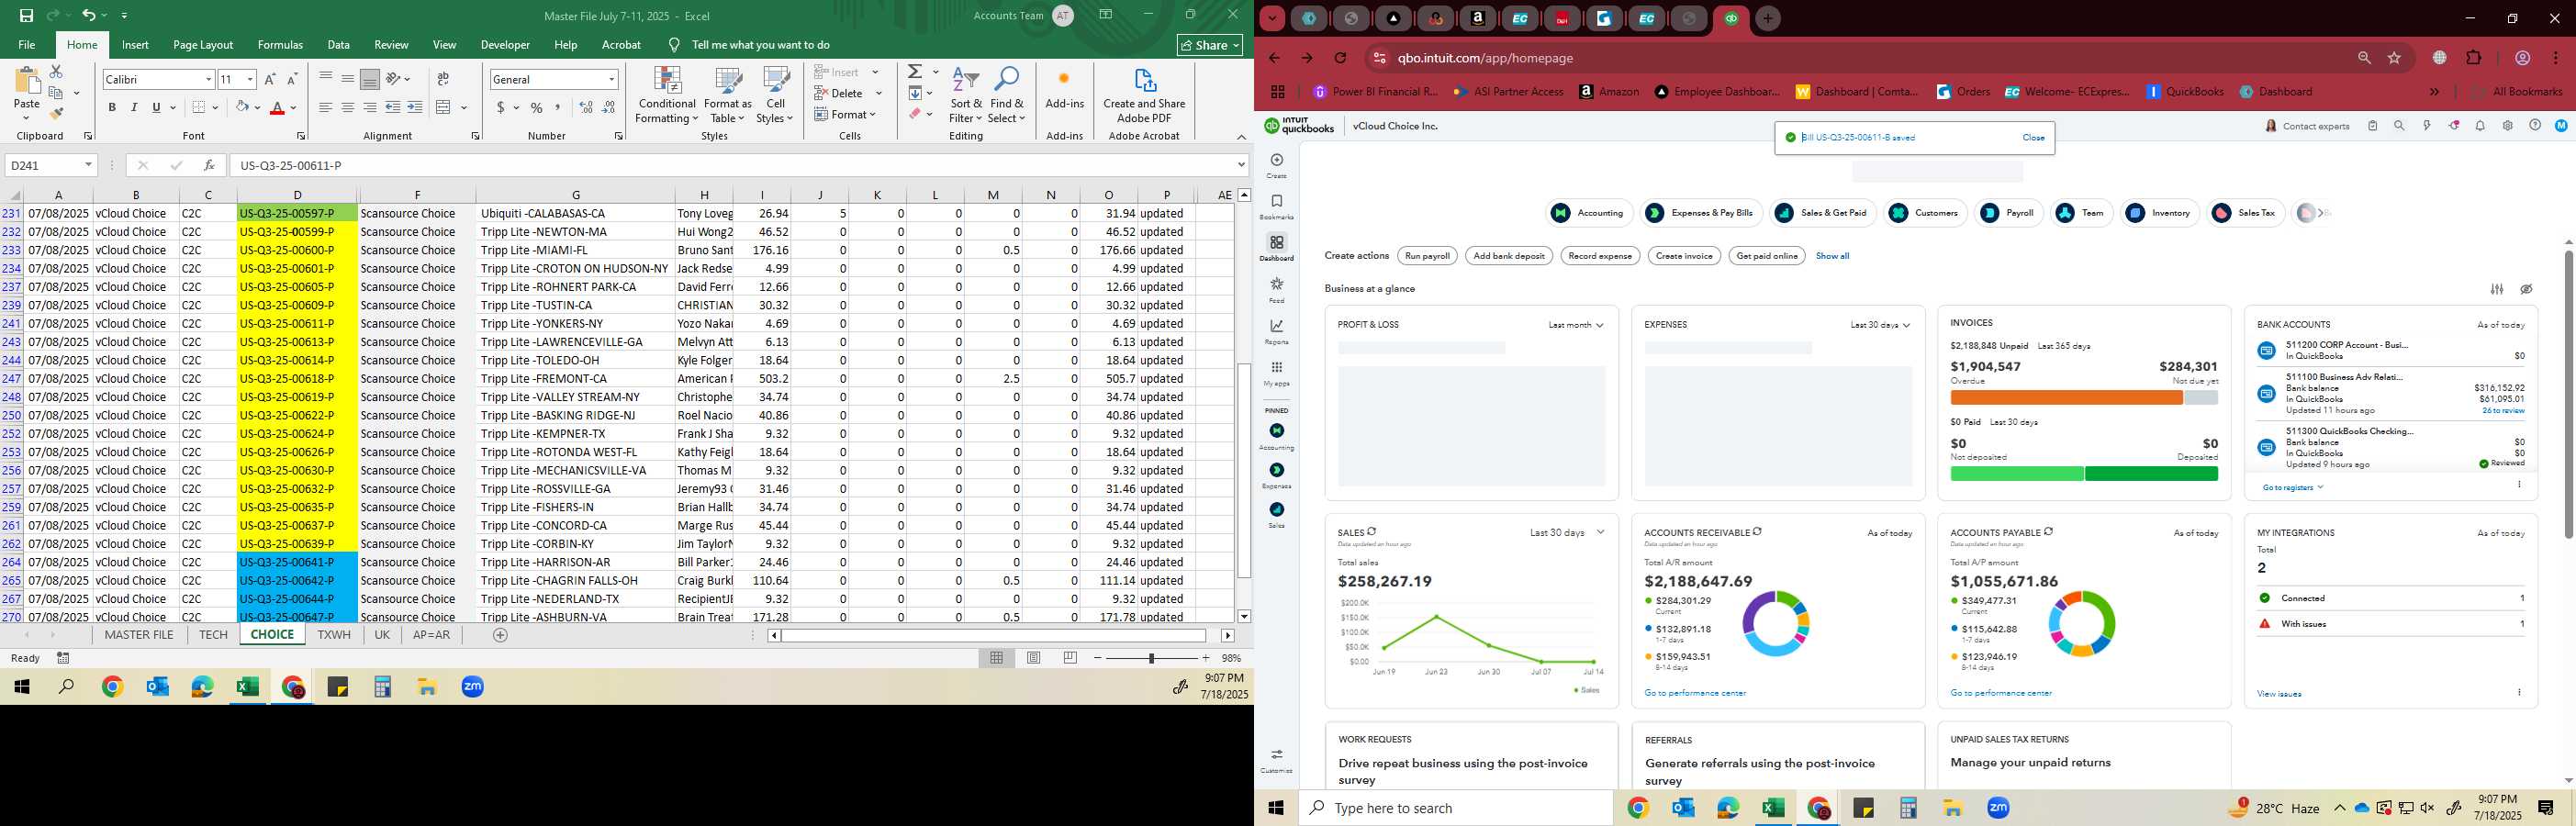Click the Copy icon in Excel ribbon

[56, 92]
